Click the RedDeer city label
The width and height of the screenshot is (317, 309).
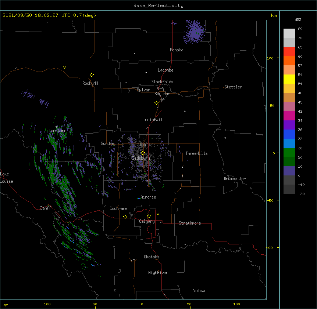[162, 94]
